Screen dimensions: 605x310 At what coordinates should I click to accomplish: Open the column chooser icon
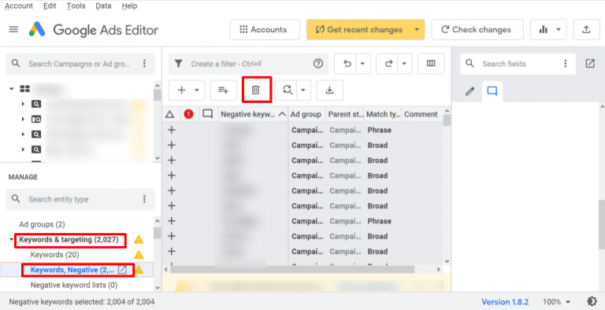click(x=431, y=64)
